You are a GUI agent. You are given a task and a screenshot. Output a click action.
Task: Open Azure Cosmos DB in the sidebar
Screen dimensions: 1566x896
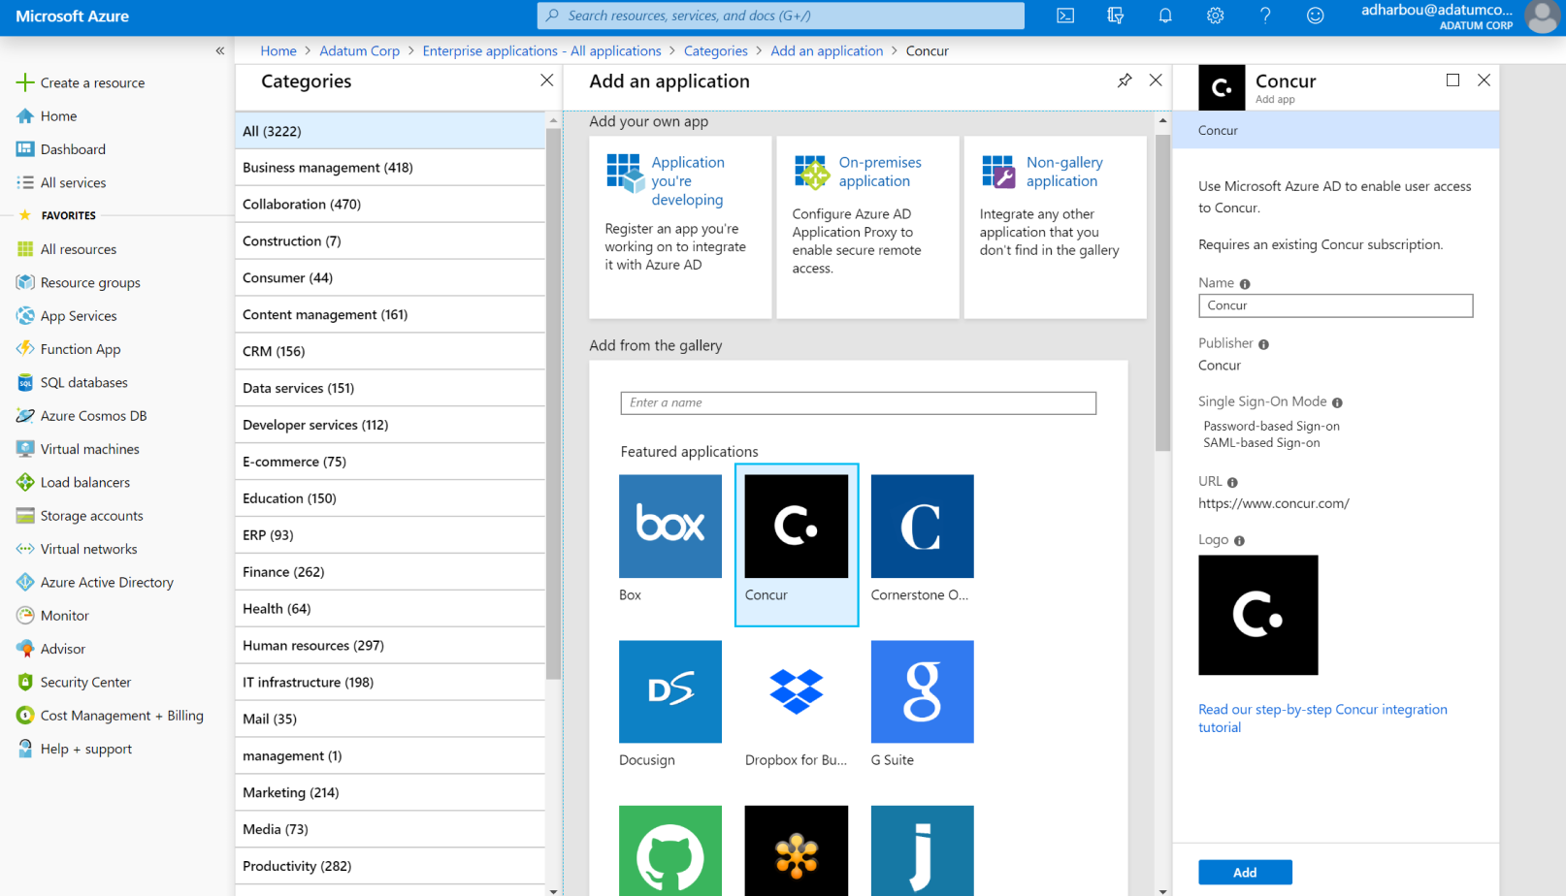coord(92,415)
